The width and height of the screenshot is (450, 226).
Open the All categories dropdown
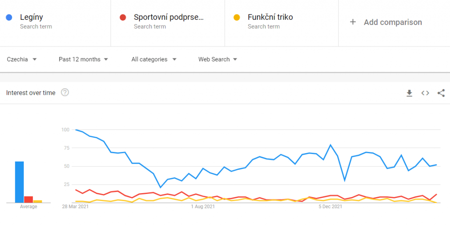pos(154,59)
